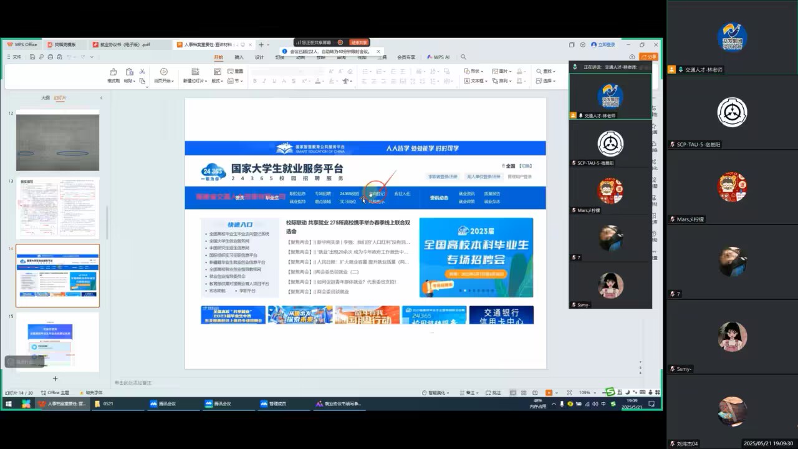Select slide 13 thumbnail
Viewport: 798px width, 449px height.
[x=57, y=208]
